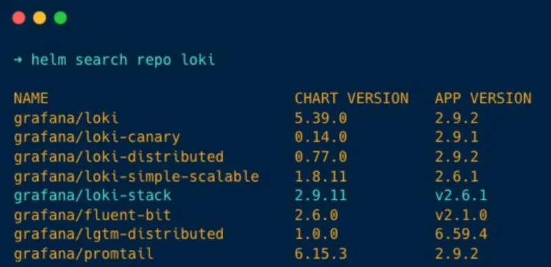Select the CHART VERSION column header
551x267 pixels.
pyautogui.click(x=351, y=98)
